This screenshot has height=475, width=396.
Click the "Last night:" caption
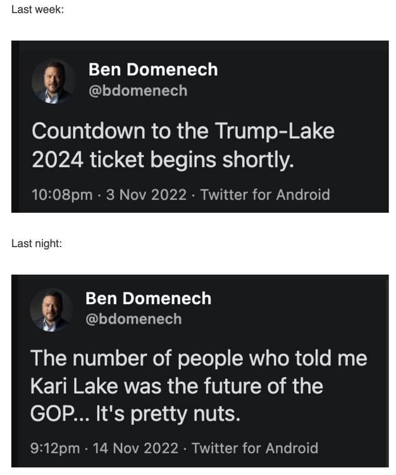[37, 243]
